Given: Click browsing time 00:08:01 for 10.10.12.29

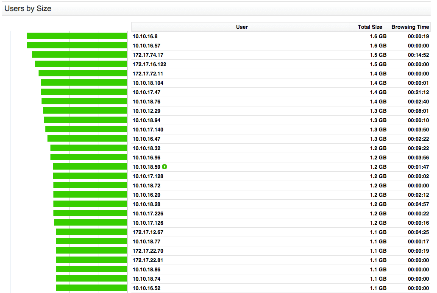Looking at the screenshot, I should point(418,111).
